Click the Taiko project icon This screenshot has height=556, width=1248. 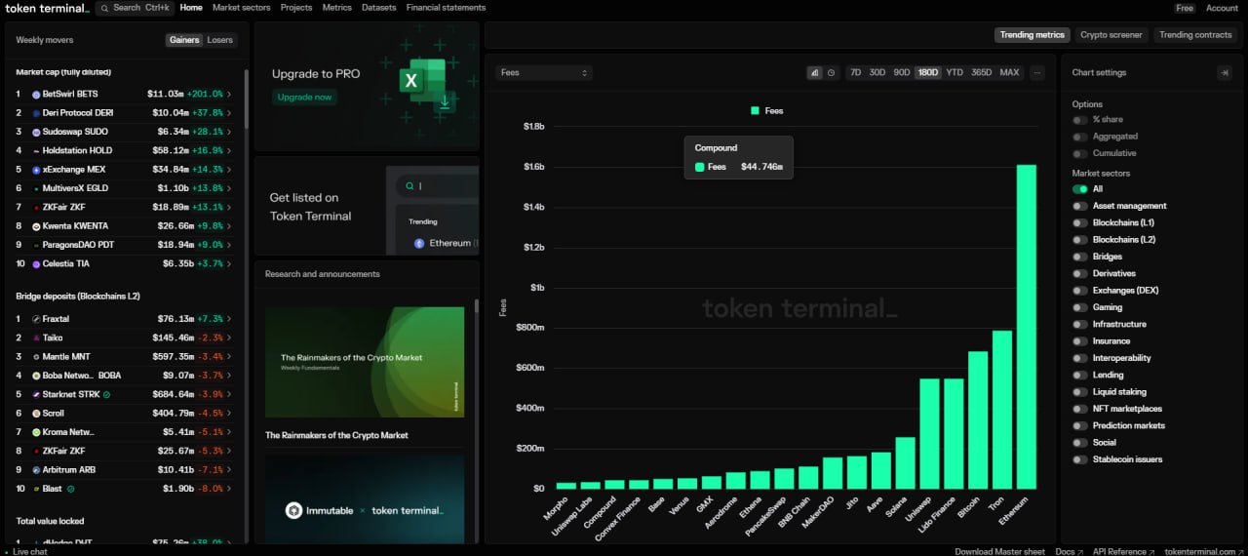click(36, 338)
